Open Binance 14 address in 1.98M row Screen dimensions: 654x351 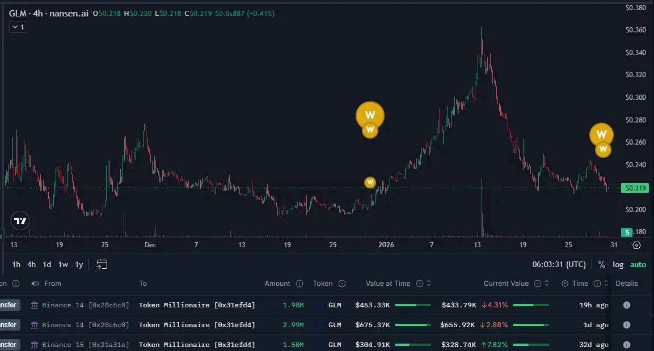point(86,305)
